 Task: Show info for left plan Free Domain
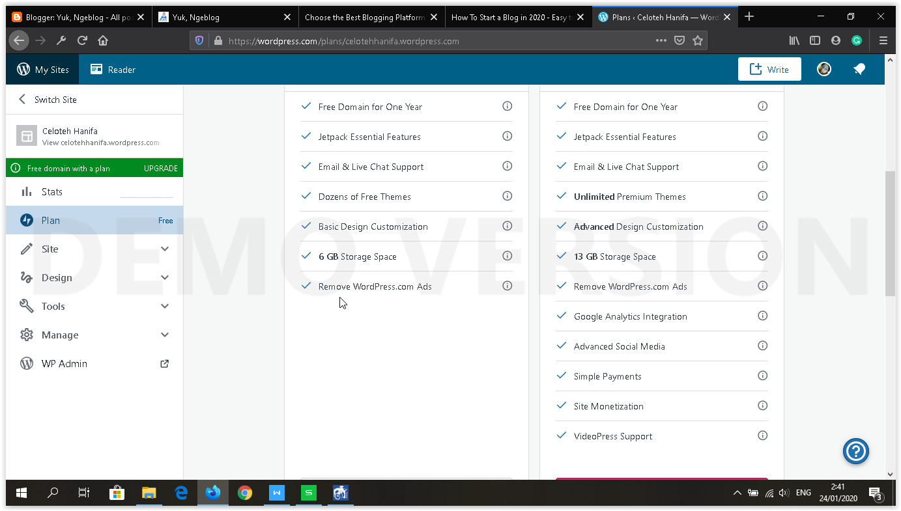pyautogui.click(x=508, y=106)
